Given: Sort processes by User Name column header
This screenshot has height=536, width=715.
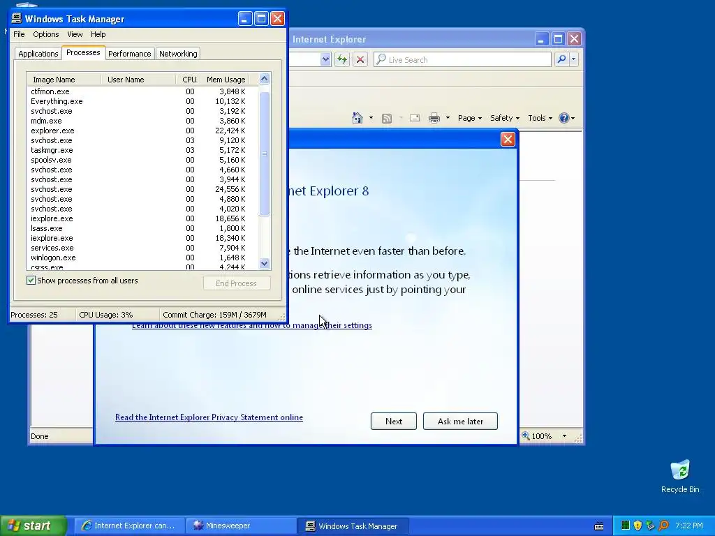Looking at the screenshot, I should (x=138, y=80).
